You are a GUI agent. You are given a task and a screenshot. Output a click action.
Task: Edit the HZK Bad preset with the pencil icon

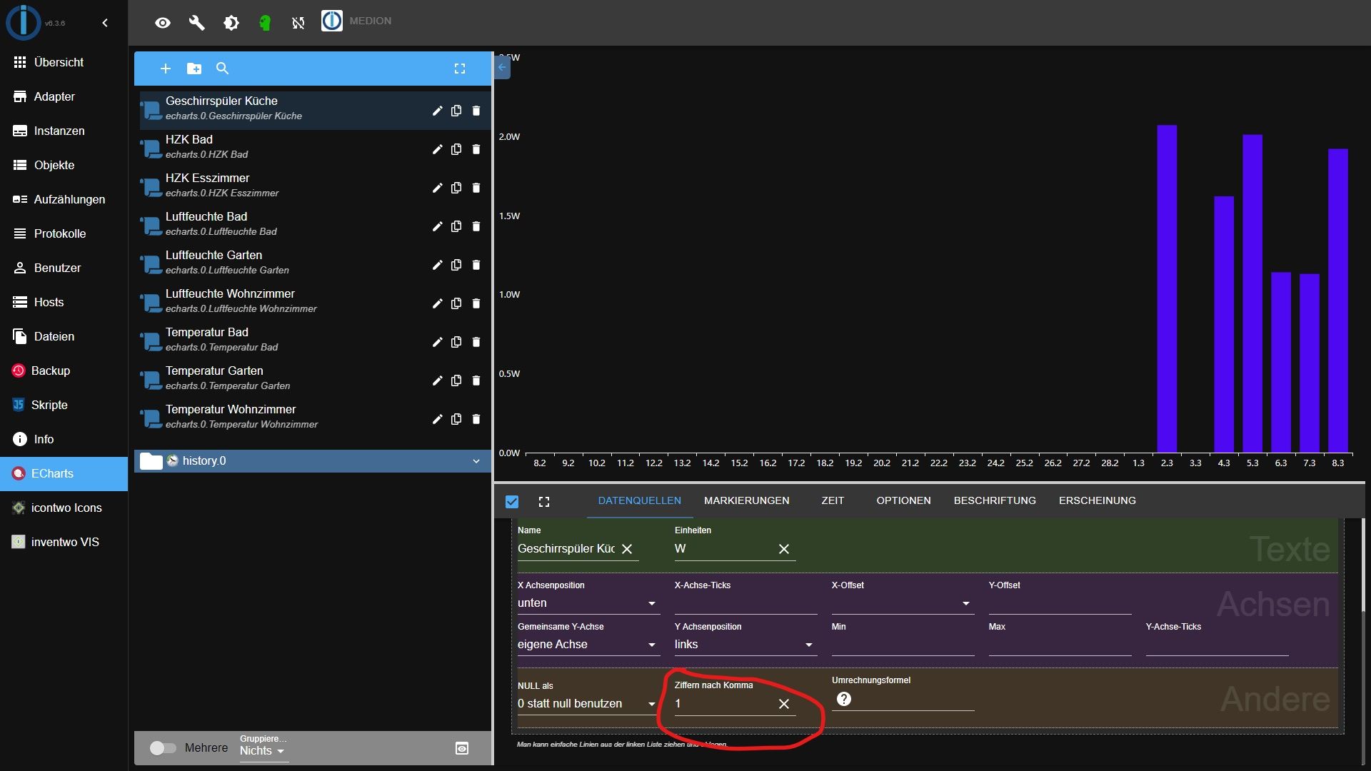[437, 149]
